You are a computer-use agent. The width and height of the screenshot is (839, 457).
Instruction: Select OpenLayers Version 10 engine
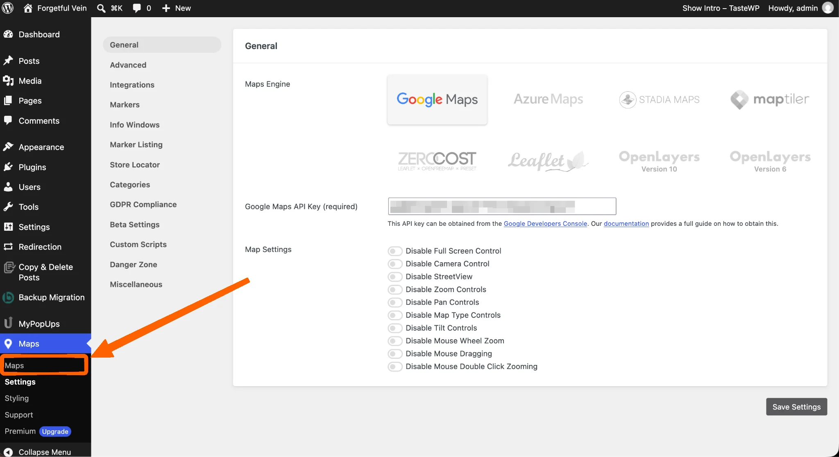[x=659, y=161]
